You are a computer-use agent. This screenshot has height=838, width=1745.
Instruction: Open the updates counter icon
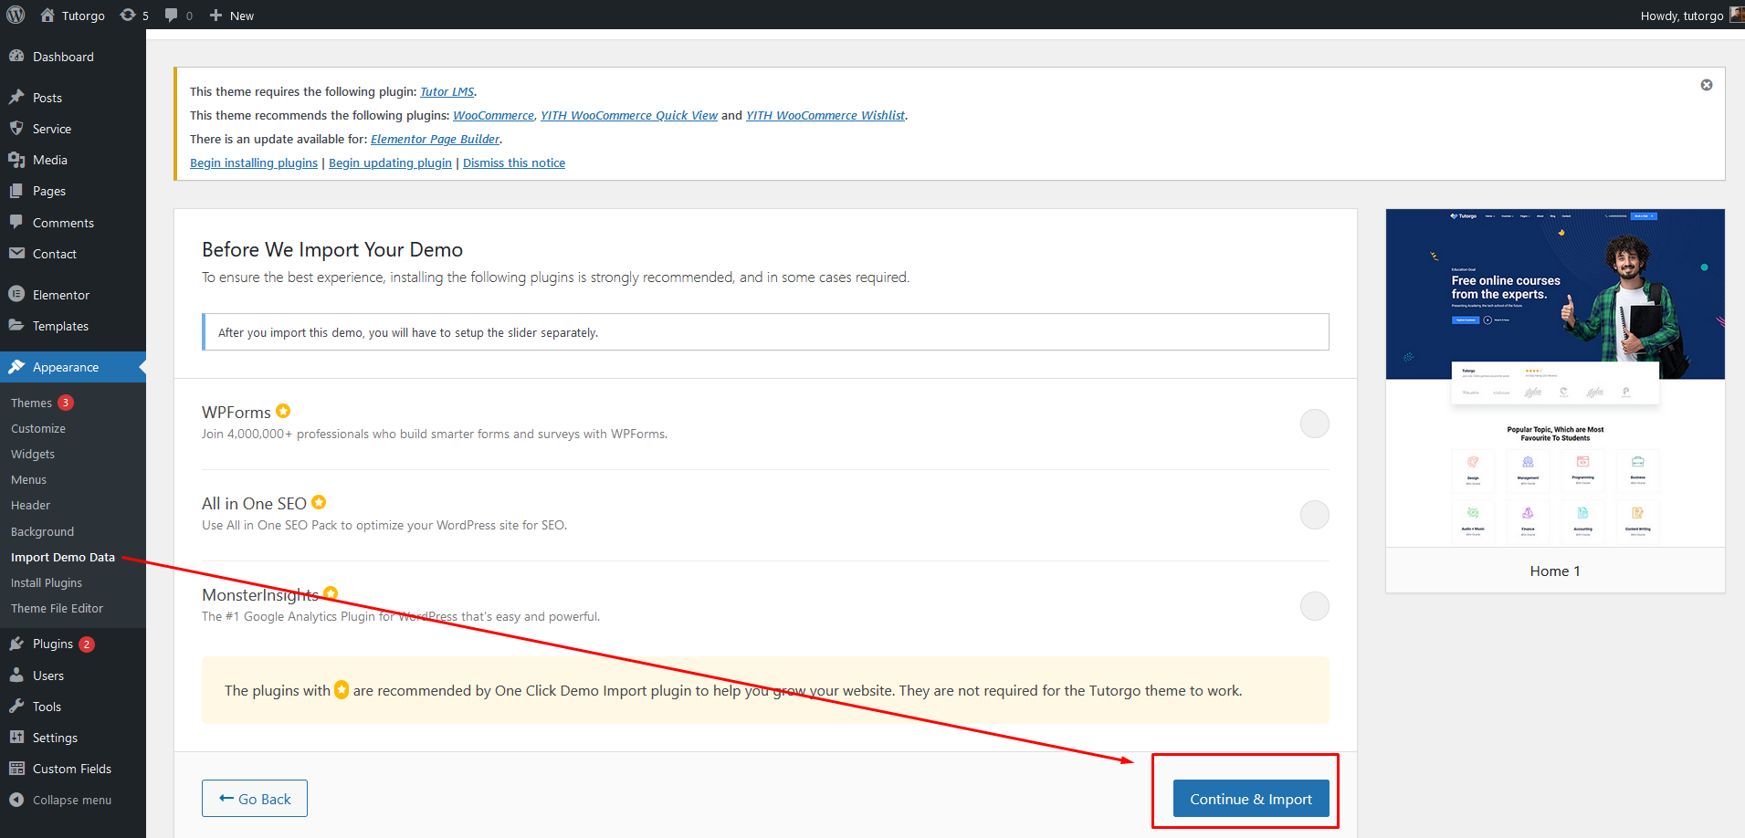point(128,15)
